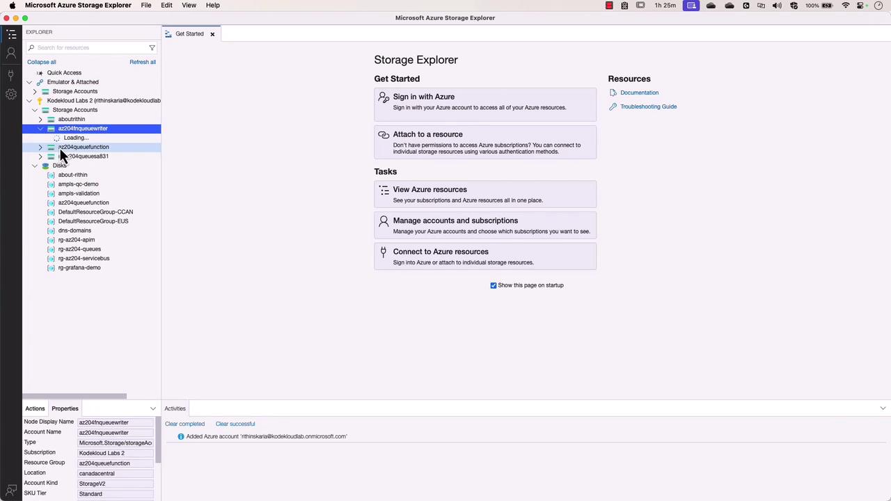Select the Activities tab
Image resolution: width=891 pixels, height=501 pixels.
point(175,408)
